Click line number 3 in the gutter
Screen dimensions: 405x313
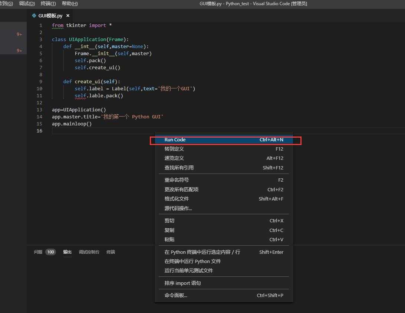coord(41,40)
